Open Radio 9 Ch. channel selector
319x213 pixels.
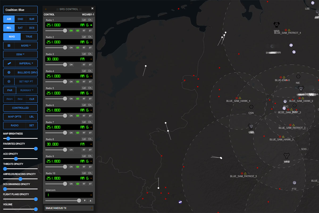click(x=90, y=156)
